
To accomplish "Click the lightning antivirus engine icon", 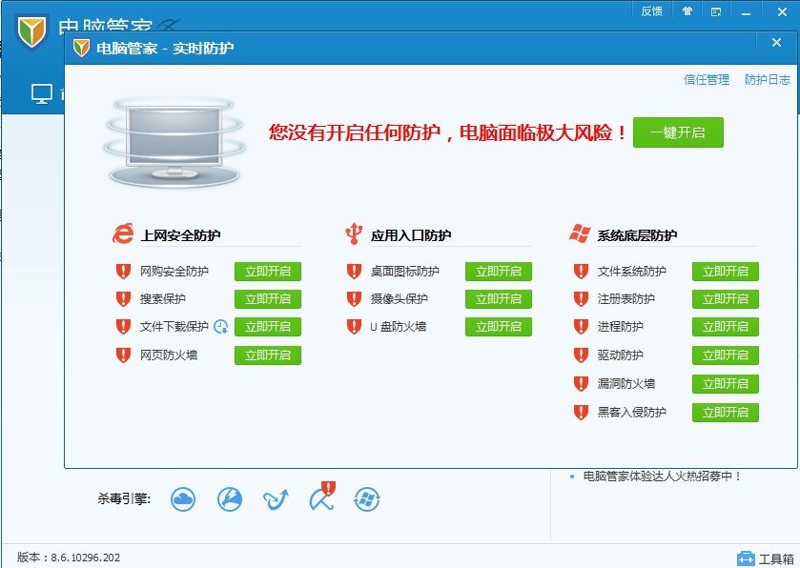I will pyautogui.click(x=229, y=498).
